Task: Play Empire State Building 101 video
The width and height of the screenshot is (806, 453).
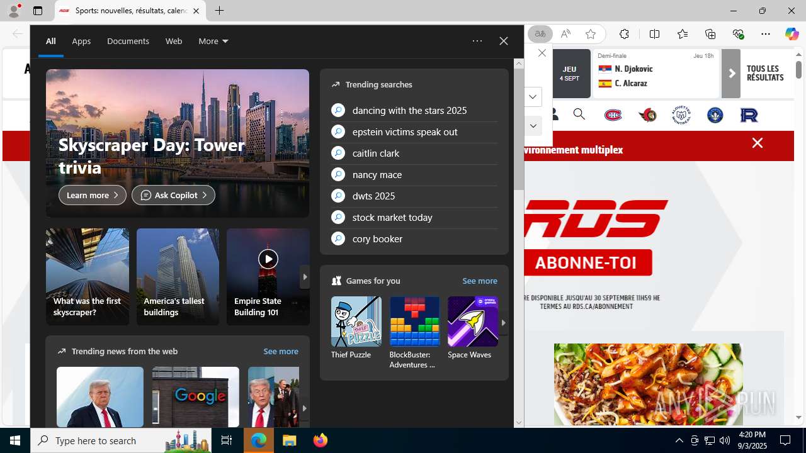Action: (268, 259)
